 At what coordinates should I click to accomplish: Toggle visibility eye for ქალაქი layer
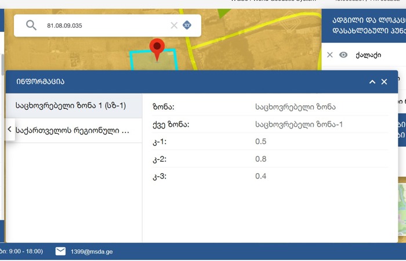(343, 55)
